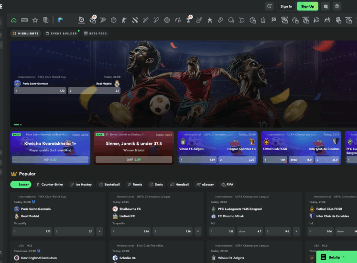Screen dimensions: 357x263
Task: Expand more markets for Shelbourne FC match card
Action: 198,231
